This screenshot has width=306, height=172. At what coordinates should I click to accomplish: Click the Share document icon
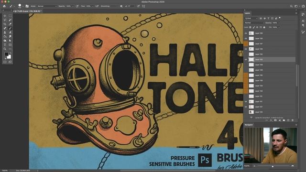(303, 6)
